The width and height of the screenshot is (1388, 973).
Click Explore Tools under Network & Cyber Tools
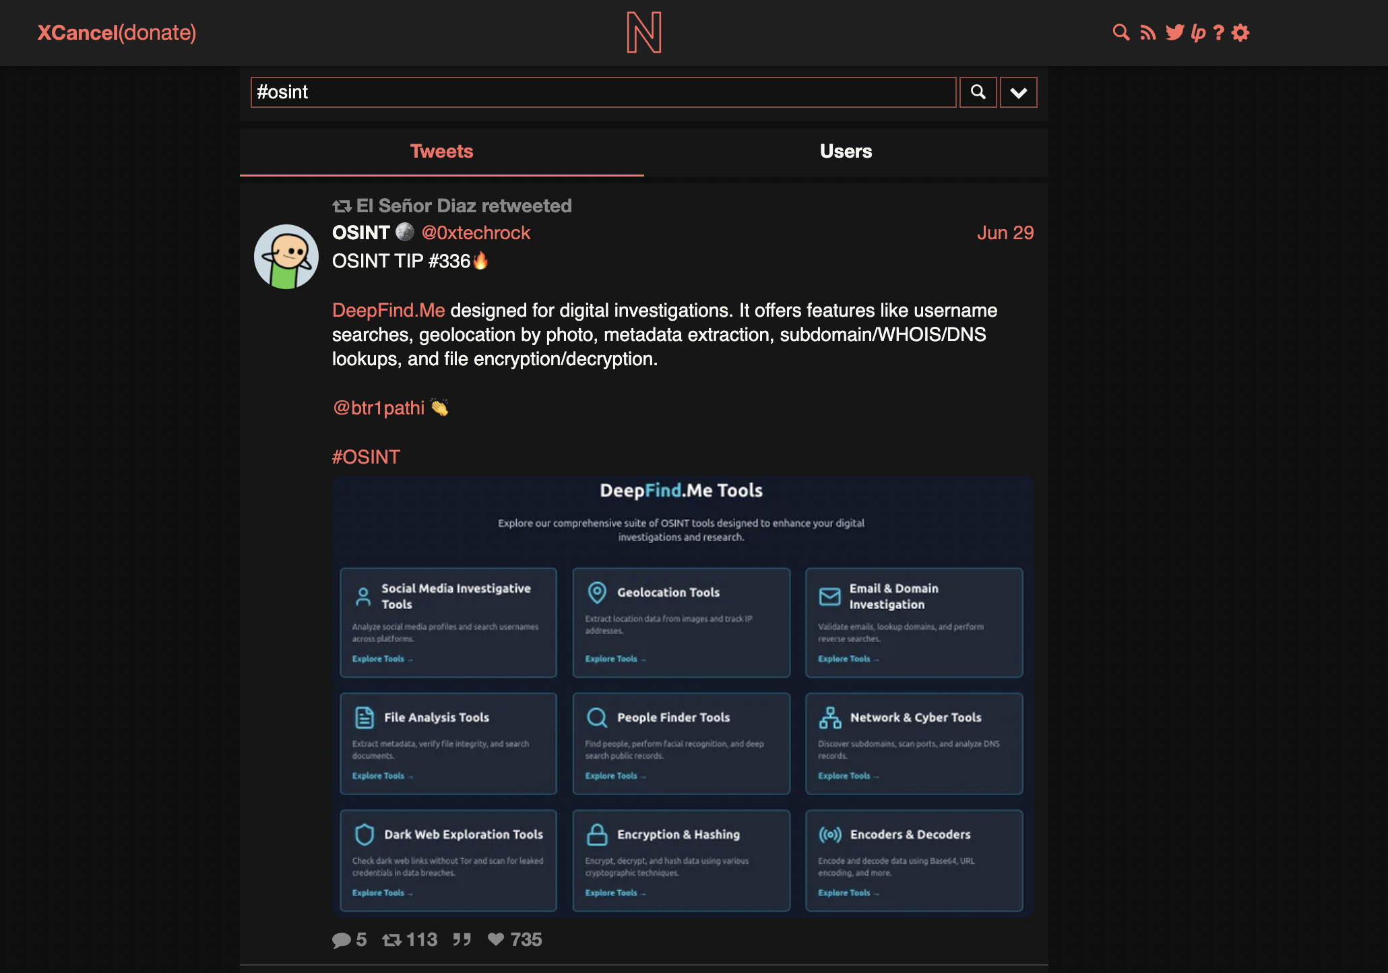point(848,776)
